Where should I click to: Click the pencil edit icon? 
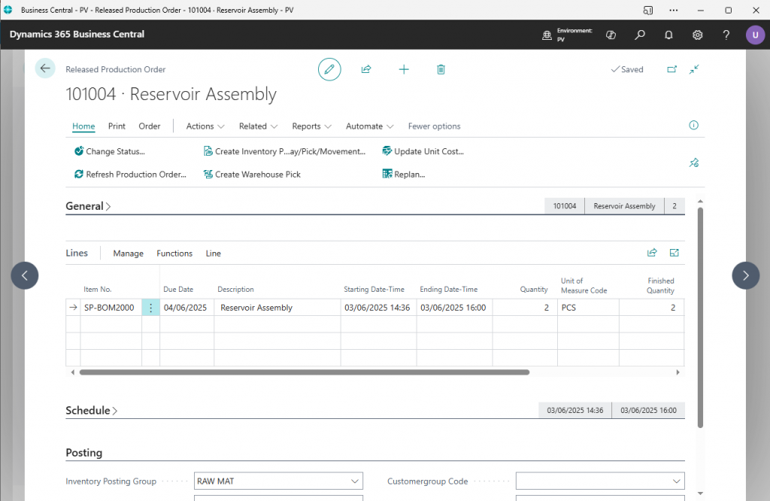coord(329,69)
